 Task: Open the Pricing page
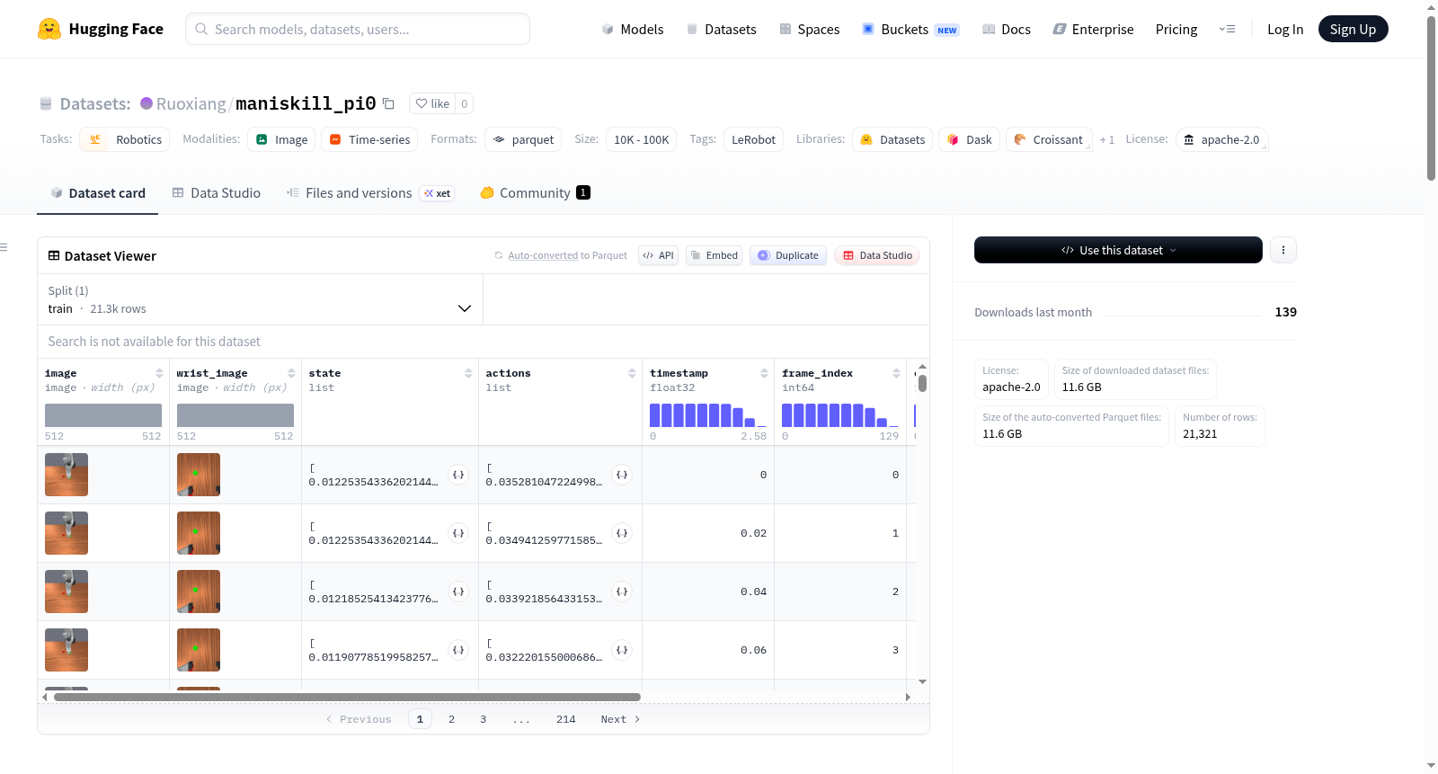[1176, 29]
